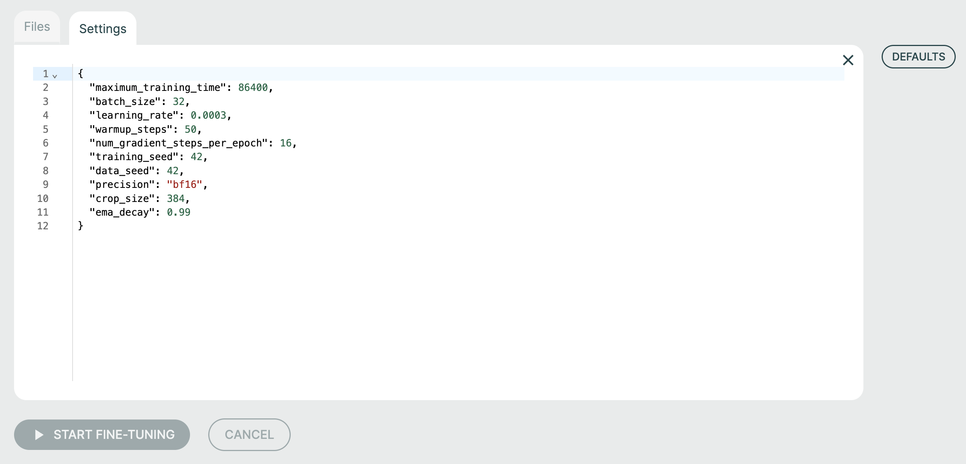The image size is (966, 464).
Task: Click the ema_decay value 0.99
Action: (x=179, y=212)
